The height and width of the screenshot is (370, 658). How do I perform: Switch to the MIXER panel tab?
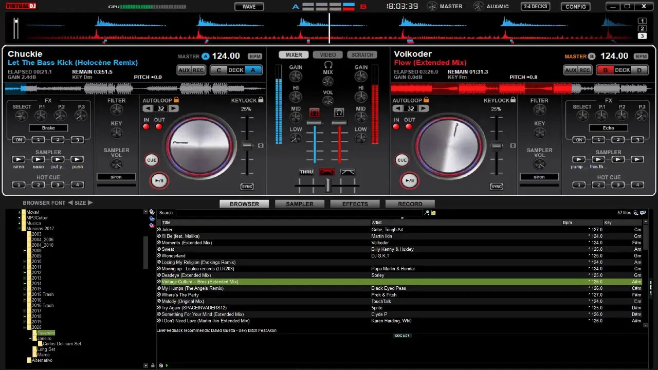(x=294, y=55)
